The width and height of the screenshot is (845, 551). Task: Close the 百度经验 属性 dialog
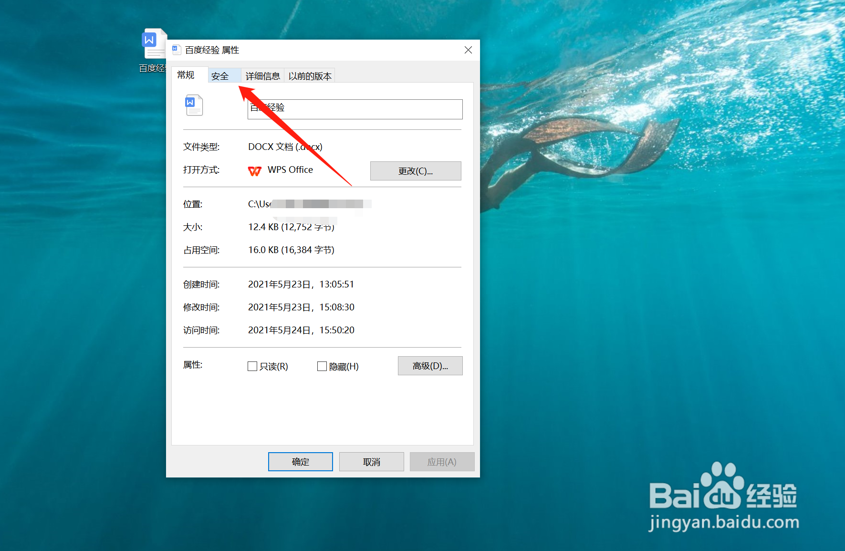[469, 50]
